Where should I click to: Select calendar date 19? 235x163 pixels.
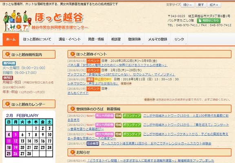point(16,148)
